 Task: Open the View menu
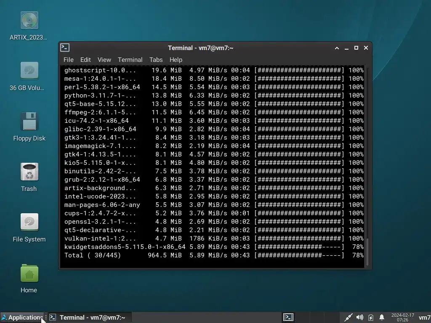click(104, 60)
